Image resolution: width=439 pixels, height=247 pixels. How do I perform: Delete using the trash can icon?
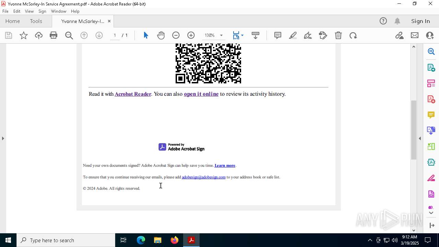pos(338,35)
